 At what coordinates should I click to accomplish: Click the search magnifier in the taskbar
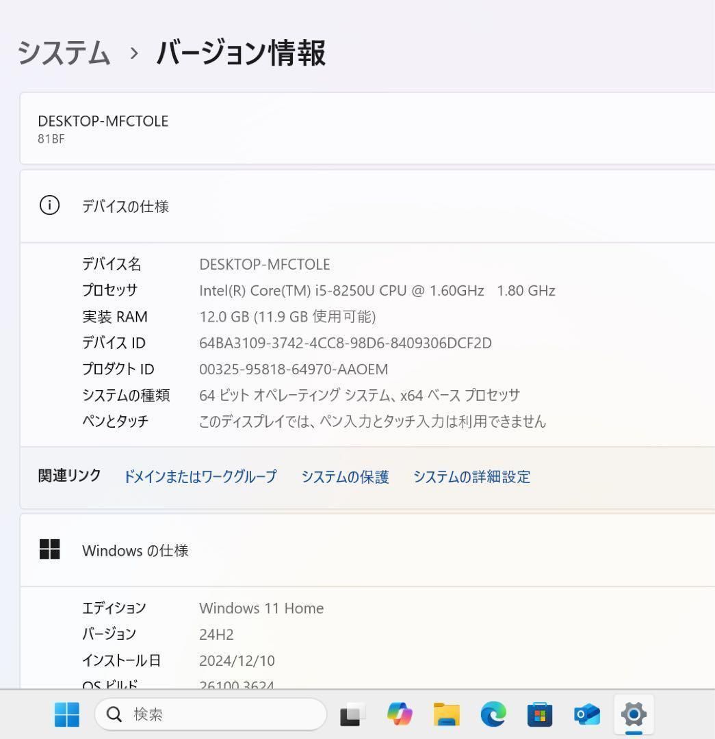tap(115, 714)
